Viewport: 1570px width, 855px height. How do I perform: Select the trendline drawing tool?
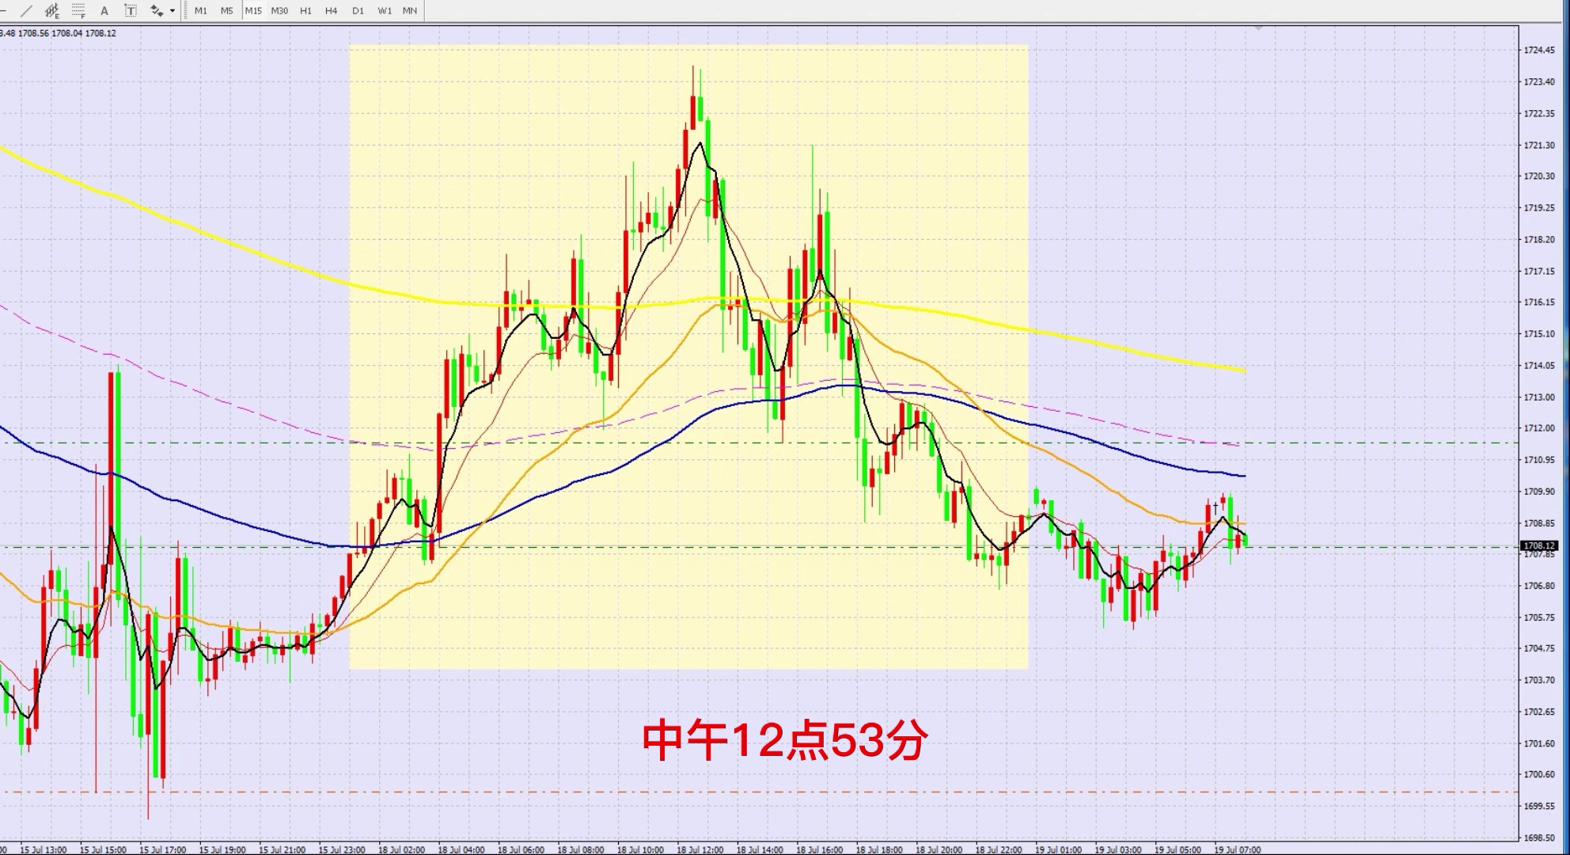pos(26,11)
